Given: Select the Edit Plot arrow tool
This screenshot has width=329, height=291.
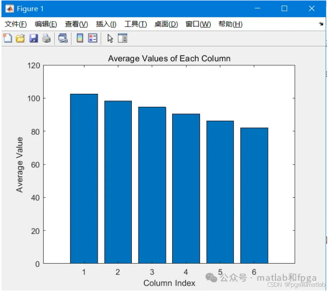Looking at the screenshot, I should coord(110,38).
